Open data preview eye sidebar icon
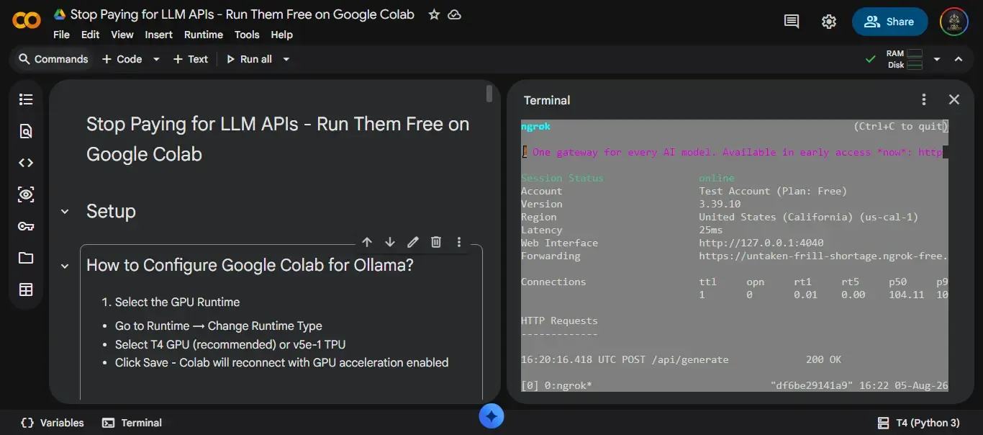The height and width of the screenshot is (435, 983). tap(26, 194)
